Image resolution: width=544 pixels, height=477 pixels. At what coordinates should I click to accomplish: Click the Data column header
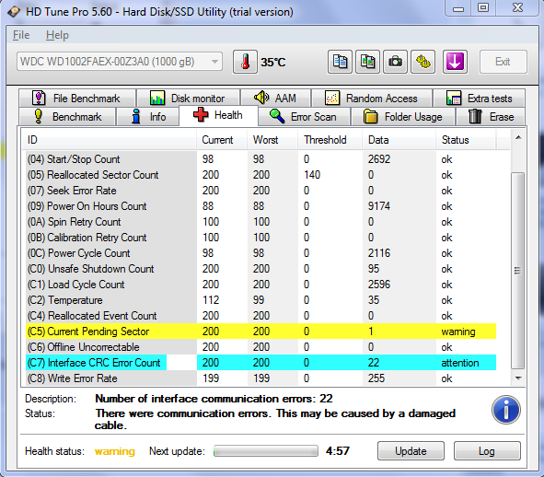[399, 140]
